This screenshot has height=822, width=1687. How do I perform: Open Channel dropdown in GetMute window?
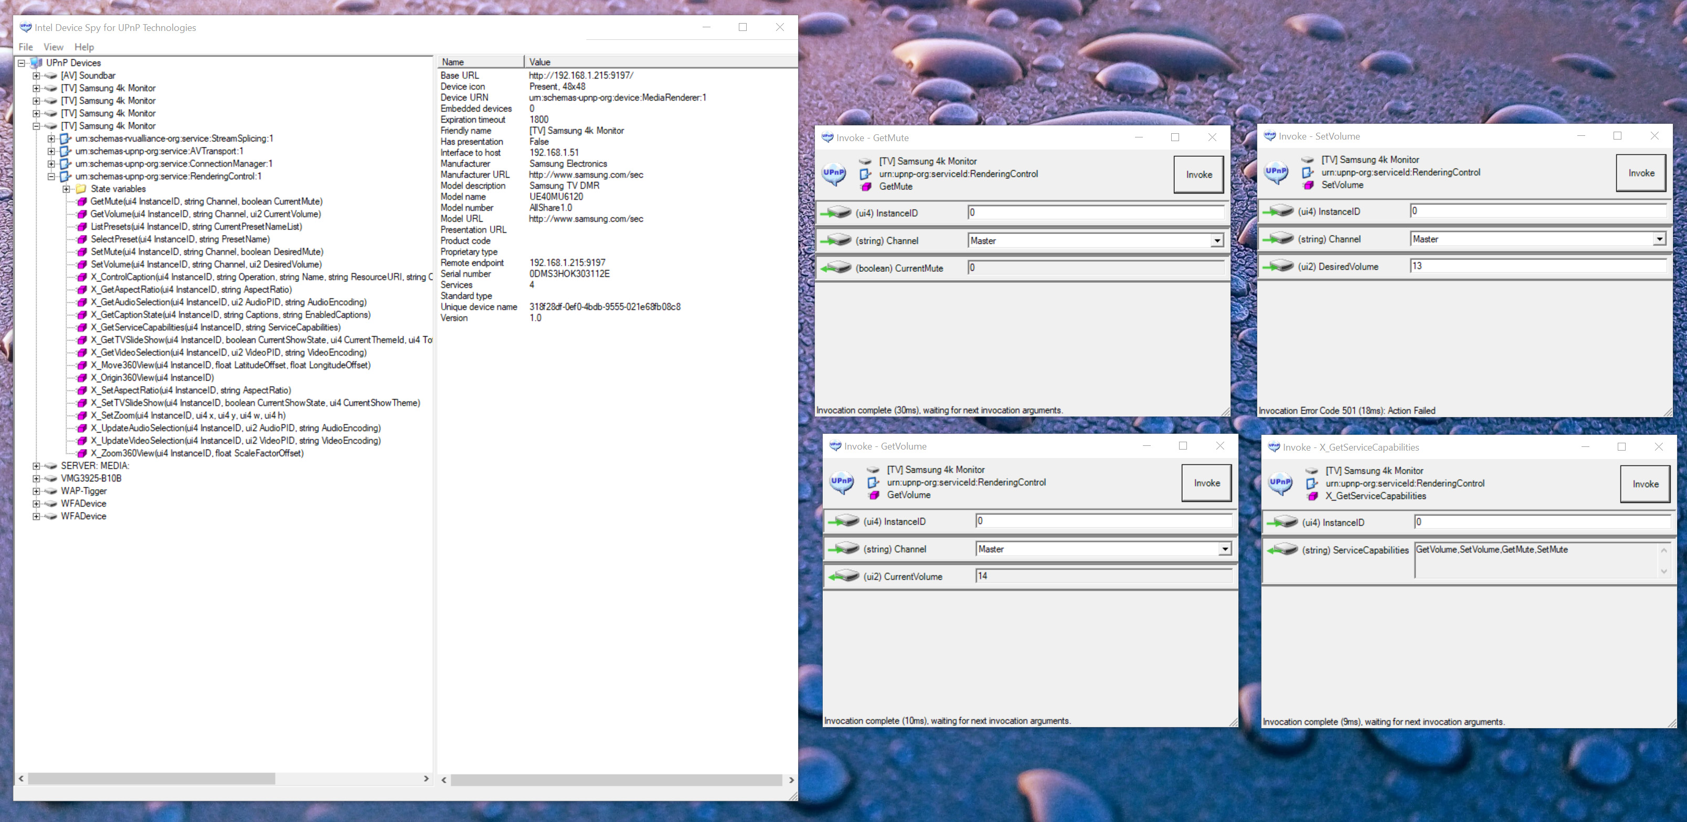(1217, 241)
